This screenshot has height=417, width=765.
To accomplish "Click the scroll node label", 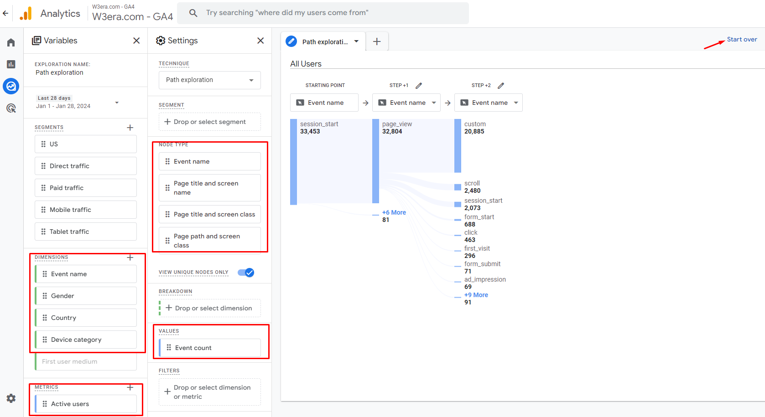I will 472,183.
